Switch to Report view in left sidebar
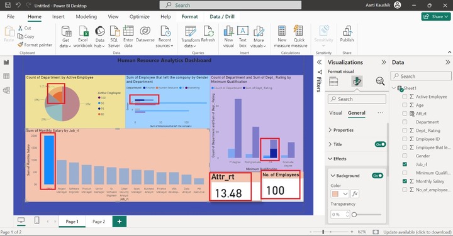The width and height of the screenshot is (453, 236). pyautogui.click(x=6, y=62)
